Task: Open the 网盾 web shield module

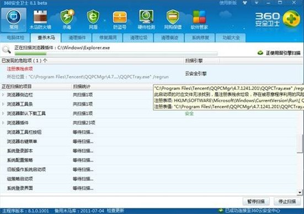Action: tap(93, 20)
